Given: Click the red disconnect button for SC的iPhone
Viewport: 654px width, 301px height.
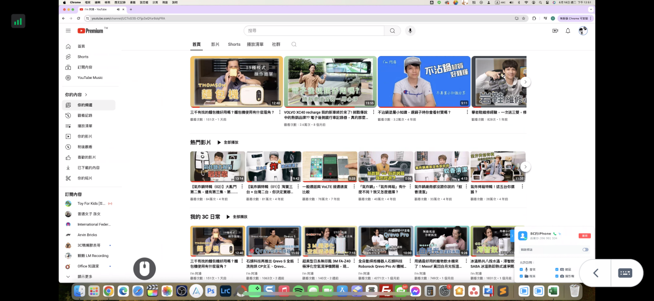Looking at the screenshot, I should click(x=584, y=236).
